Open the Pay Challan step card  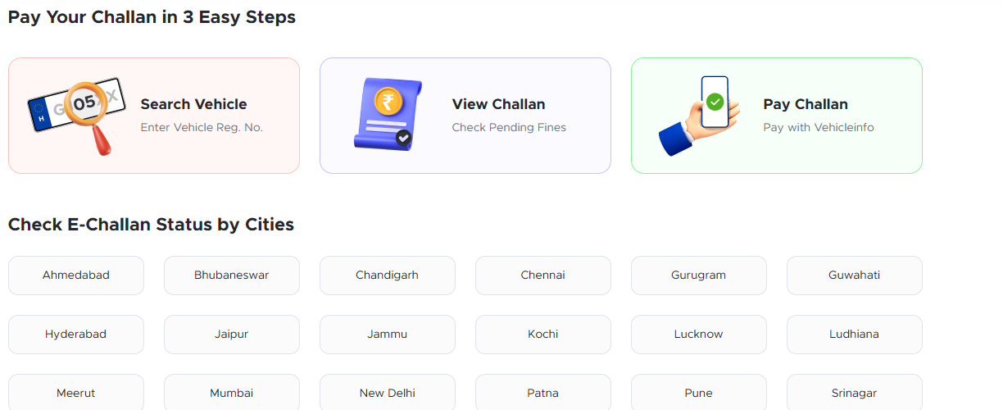(777, 116)
